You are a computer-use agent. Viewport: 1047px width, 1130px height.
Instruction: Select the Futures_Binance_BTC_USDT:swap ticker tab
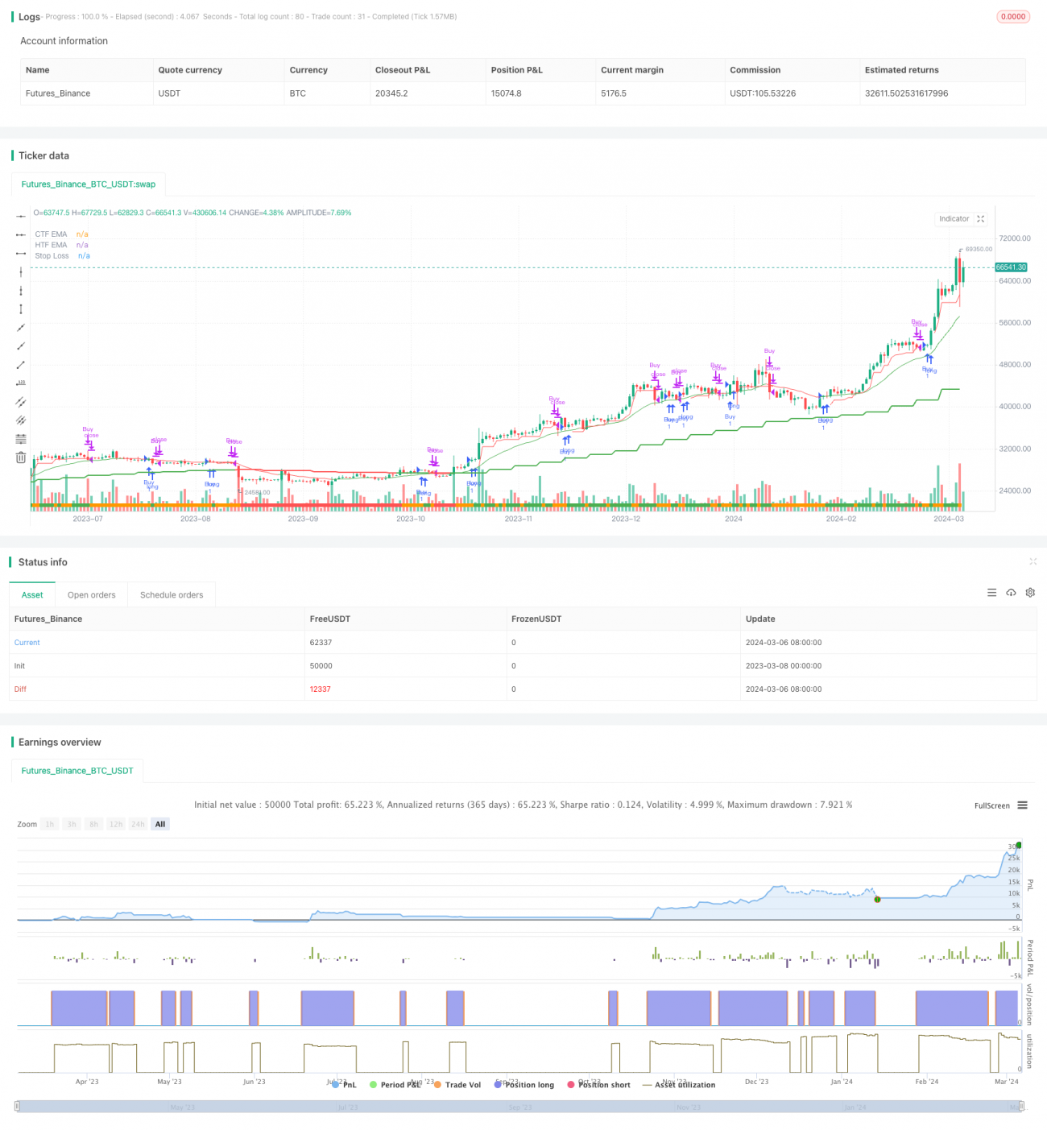coord(89,184)
